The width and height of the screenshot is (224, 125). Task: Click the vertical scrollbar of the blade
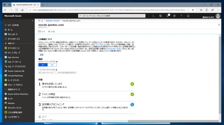[x=220, y=75]
